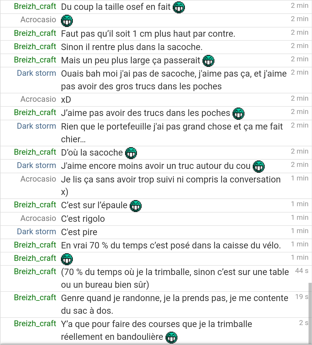
Task: Click the "19 s" timestamp
Action: [301, 297]
